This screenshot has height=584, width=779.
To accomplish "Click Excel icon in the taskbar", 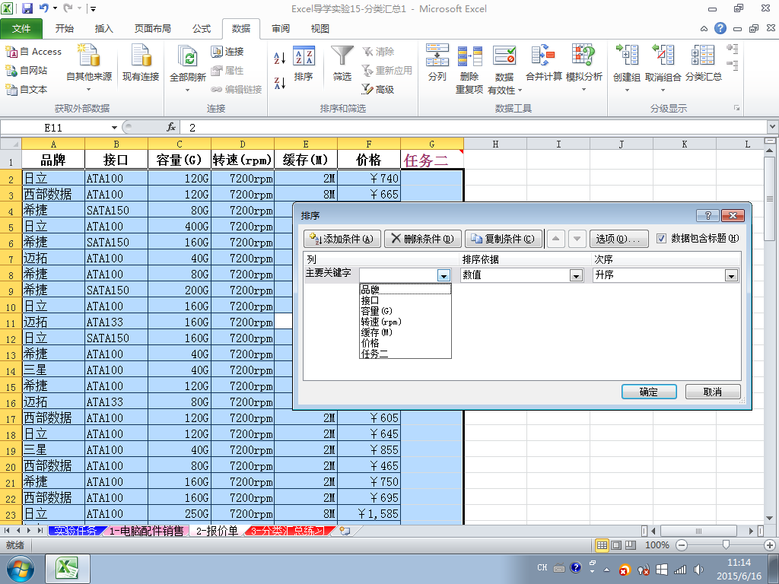I will tap(68, 569).
